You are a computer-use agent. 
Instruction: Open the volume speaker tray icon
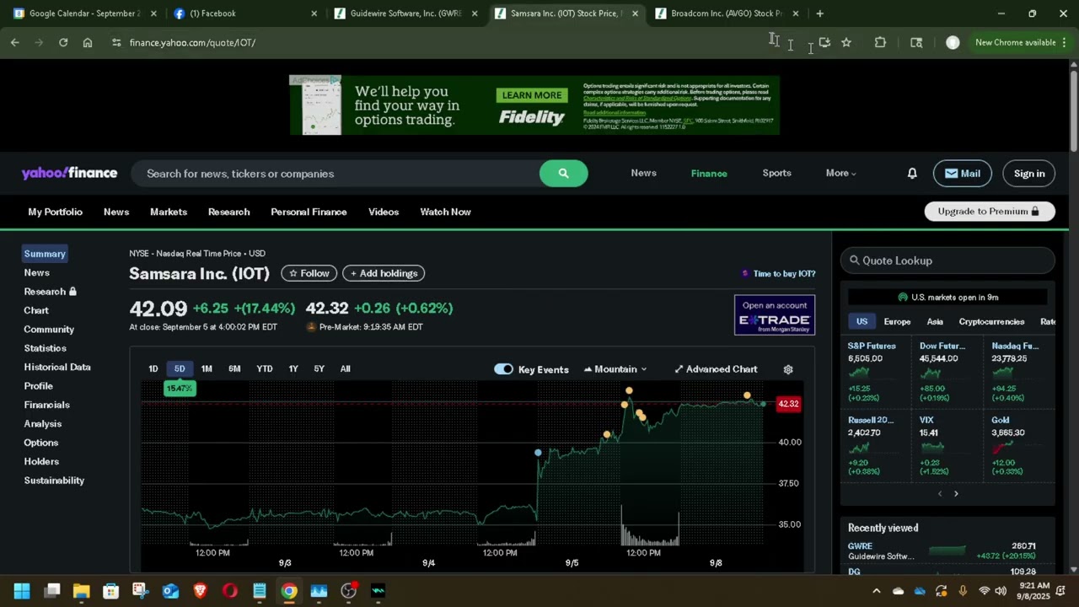[1000, 591]
